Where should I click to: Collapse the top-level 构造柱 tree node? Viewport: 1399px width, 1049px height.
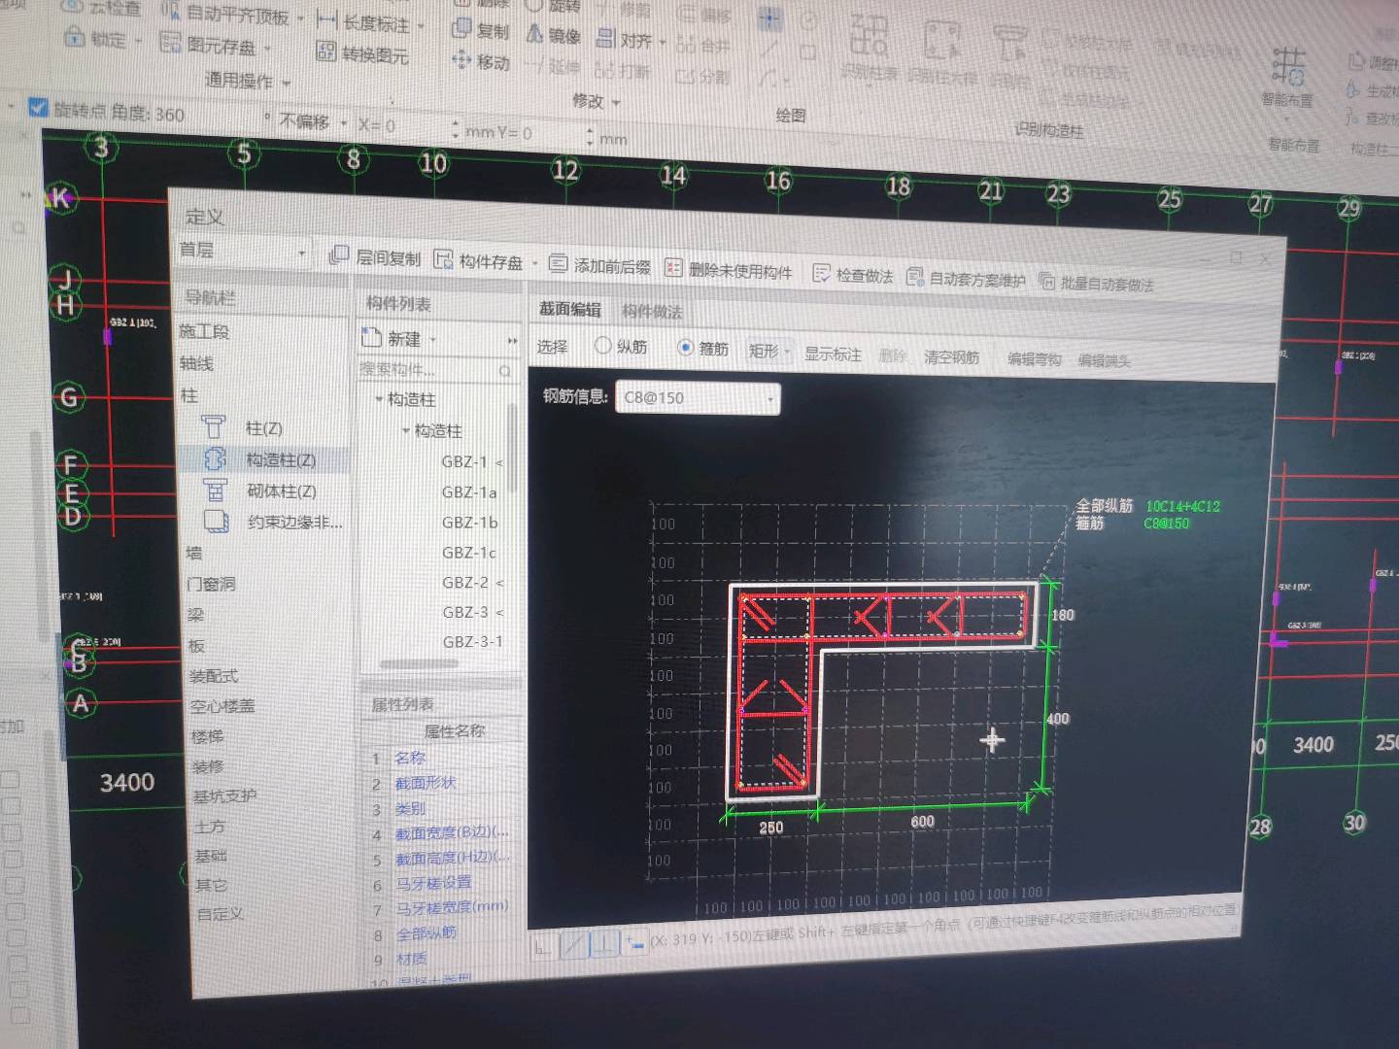pyautogui.click(x=378, y=399)
